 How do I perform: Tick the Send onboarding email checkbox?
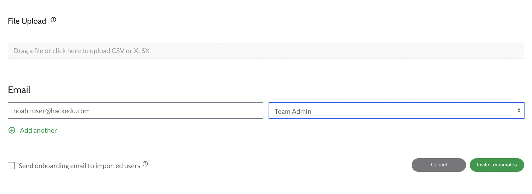11,165
